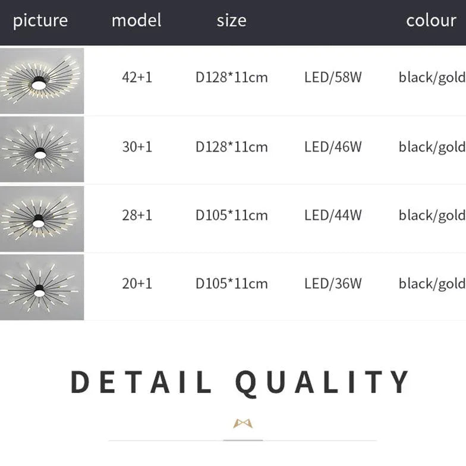Click black/gold colour in first row
This screenshot has height=466, width=466.
point(432,78)
